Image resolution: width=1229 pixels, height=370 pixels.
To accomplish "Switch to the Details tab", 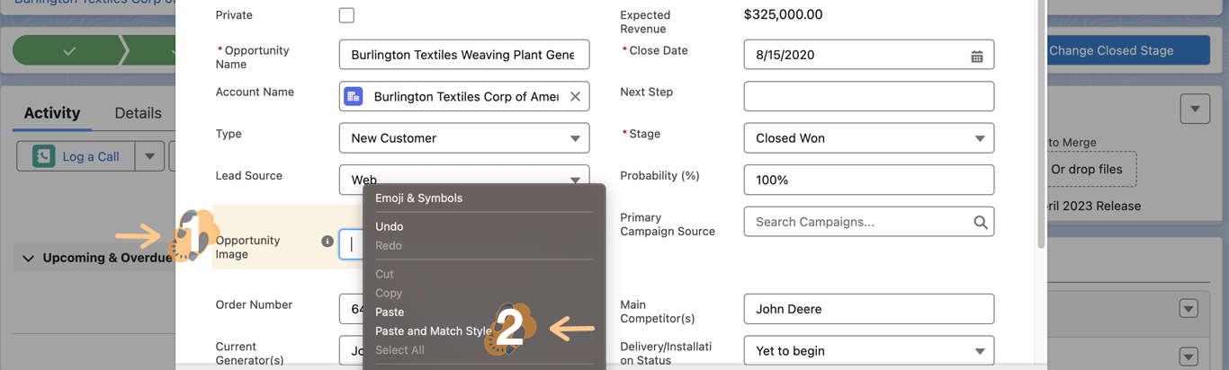I will [138, 113].
